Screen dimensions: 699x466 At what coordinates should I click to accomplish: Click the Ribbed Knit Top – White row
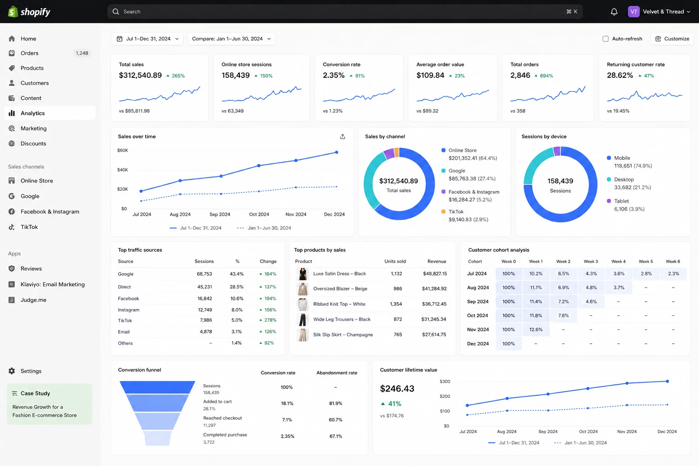[371, 304]
